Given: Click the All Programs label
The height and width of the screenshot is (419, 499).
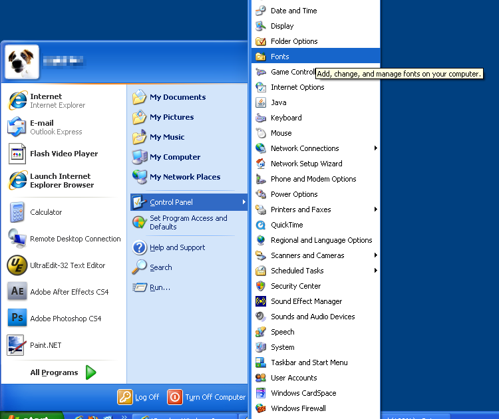Looking at the screenshot, I should tap(54, 372).
